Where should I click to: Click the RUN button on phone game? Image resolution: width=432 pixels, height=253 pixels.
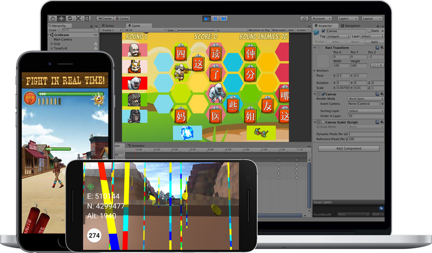tap(30, 99)
